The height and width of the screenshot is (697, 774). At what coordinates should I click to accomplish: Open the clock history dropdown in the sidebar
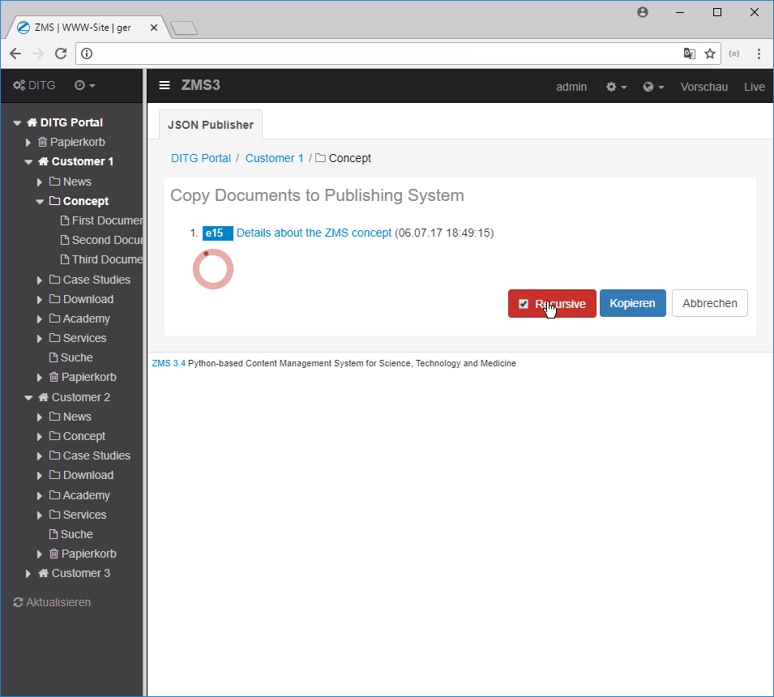[84, 85]
